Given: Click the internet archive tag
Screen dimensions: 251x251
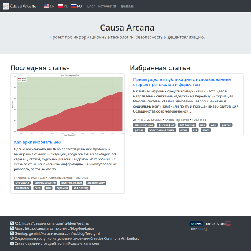Looking at the screenshot, I should (x=72, y=183).
